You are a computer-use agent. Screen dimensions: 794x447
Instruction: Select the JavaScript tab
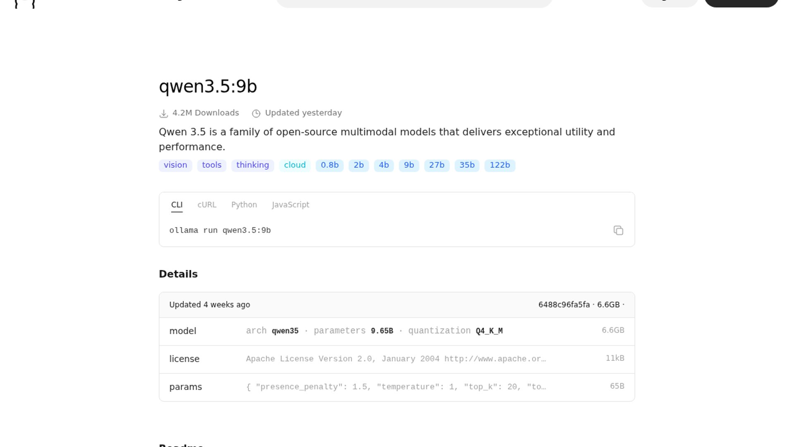coord(290,205)
